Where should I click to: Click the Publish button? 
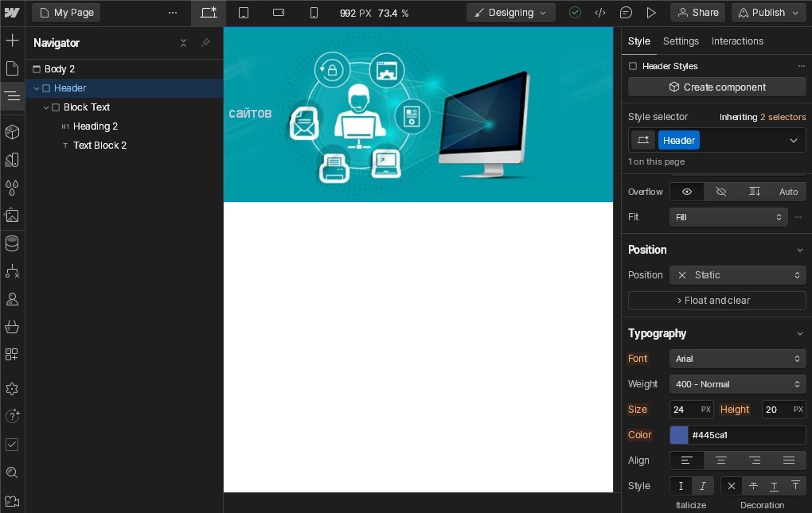point(767,13)
